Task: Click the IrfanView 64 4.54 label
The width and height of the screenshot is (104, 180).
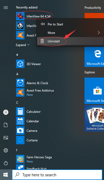Action: [38, 16]
